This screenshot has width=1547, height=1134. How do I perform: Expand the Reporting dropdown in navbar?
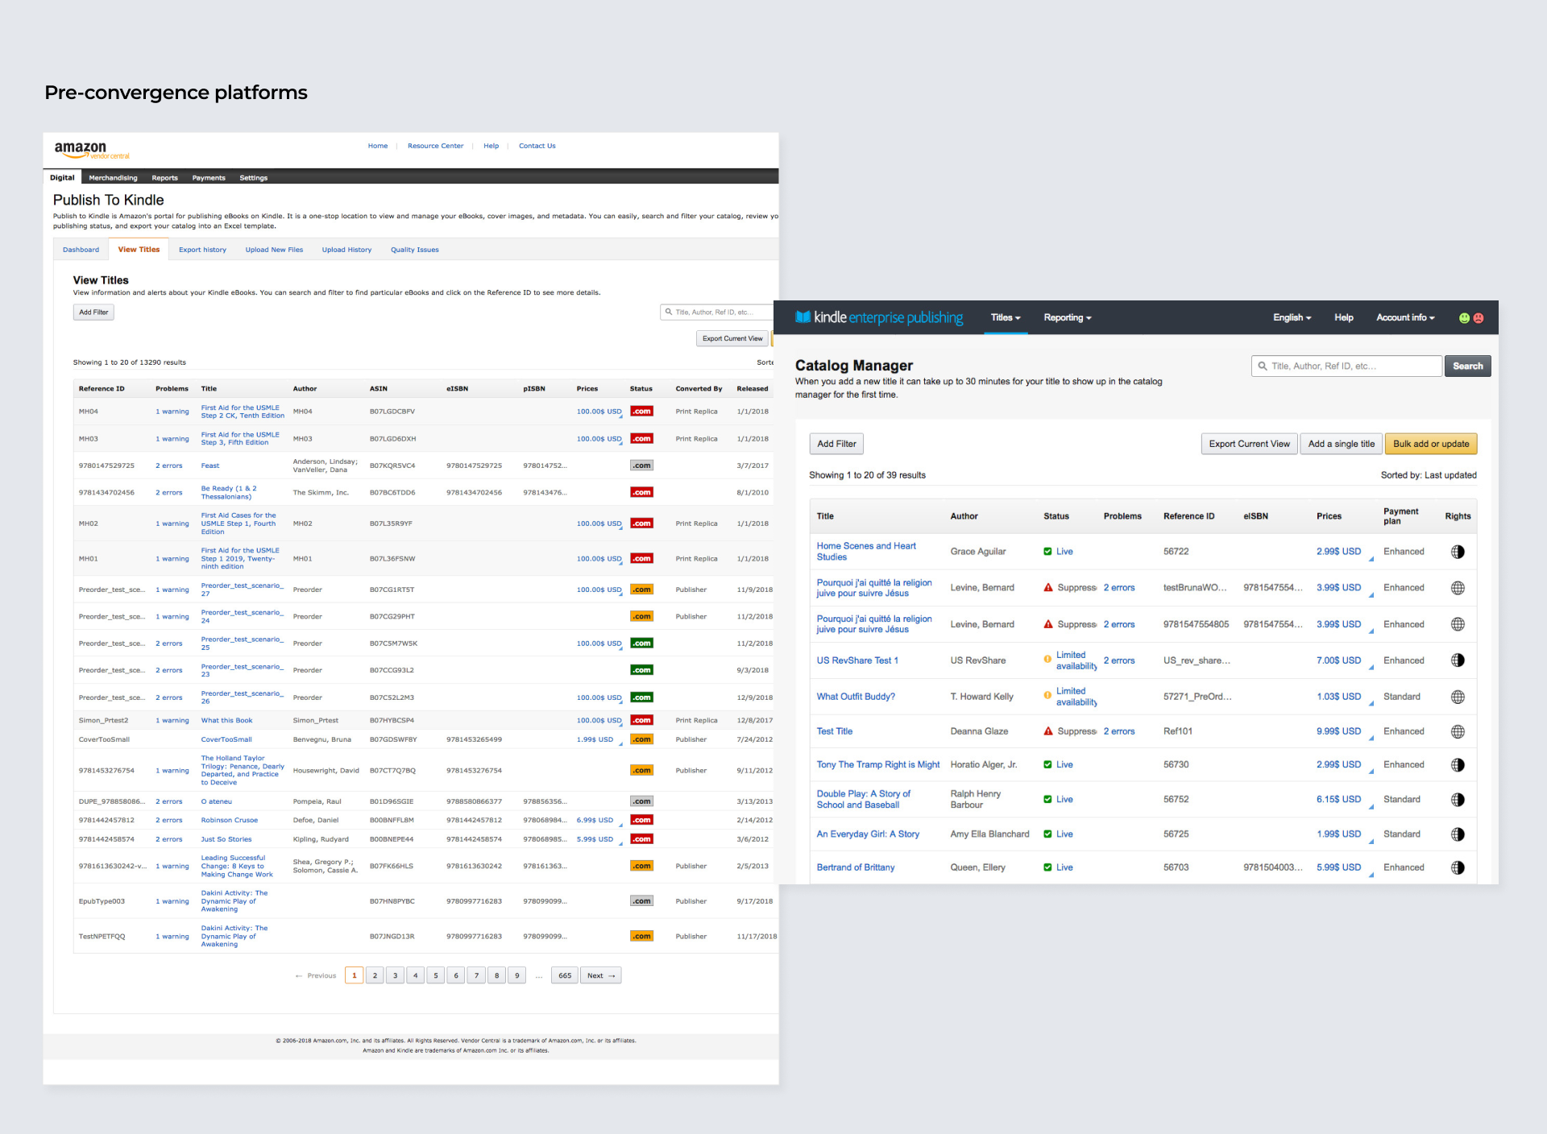click(1067, 317)
